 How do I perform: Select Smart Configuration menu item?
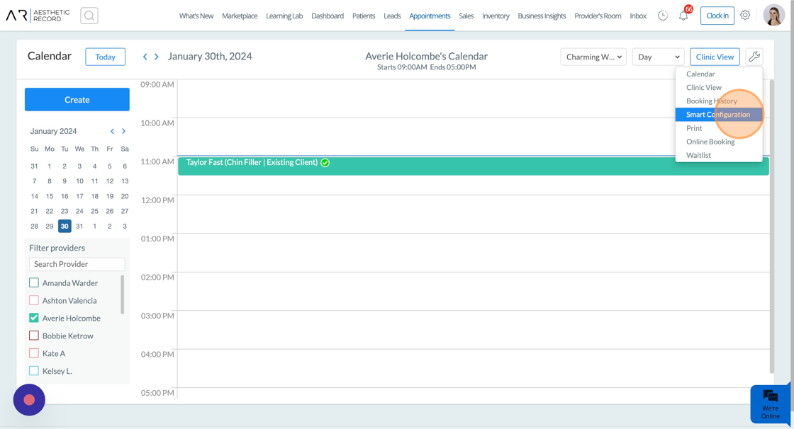point(719,115)
